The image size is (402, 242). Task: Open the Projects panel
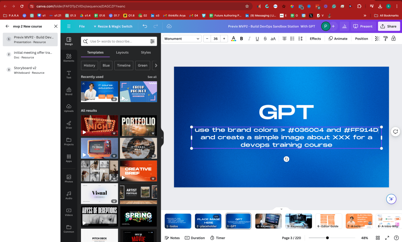click(x=69, y=142)
